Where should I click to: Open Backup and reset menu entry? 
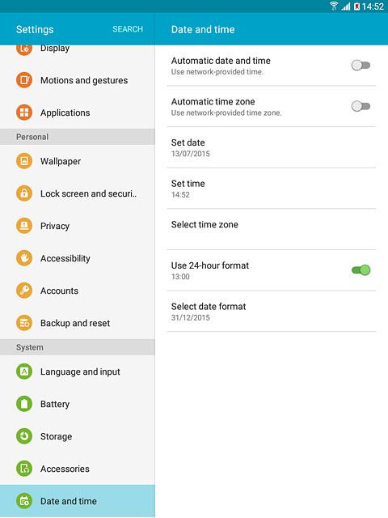pos(78,323)
